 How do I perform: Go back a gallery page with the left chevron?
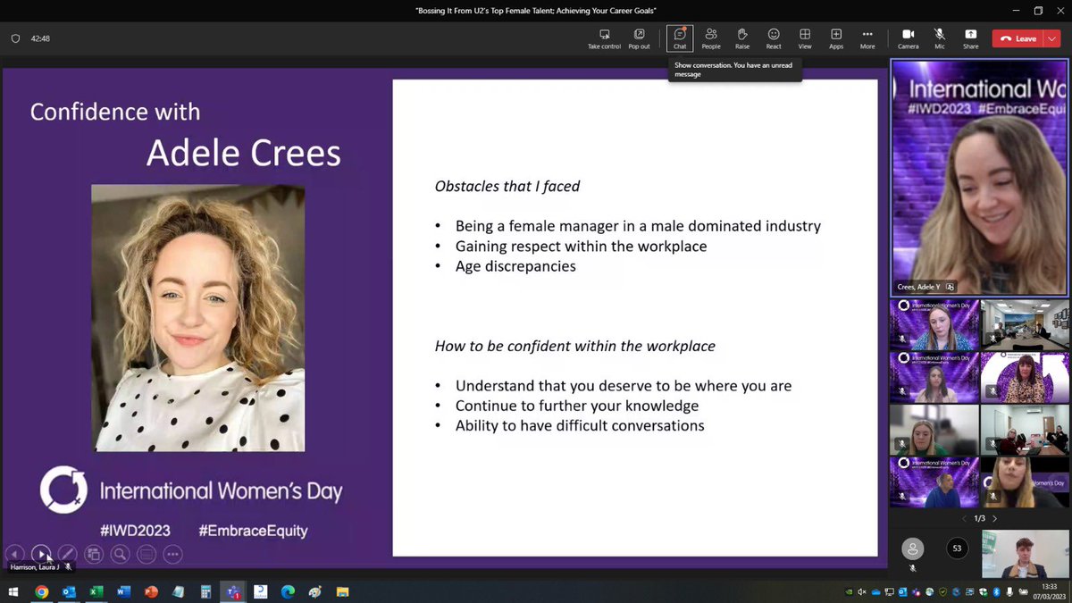click(965, 517)
